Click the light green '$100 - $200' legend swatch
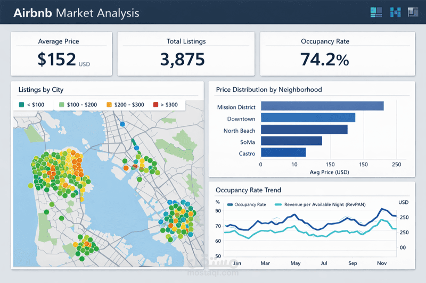 62,105
